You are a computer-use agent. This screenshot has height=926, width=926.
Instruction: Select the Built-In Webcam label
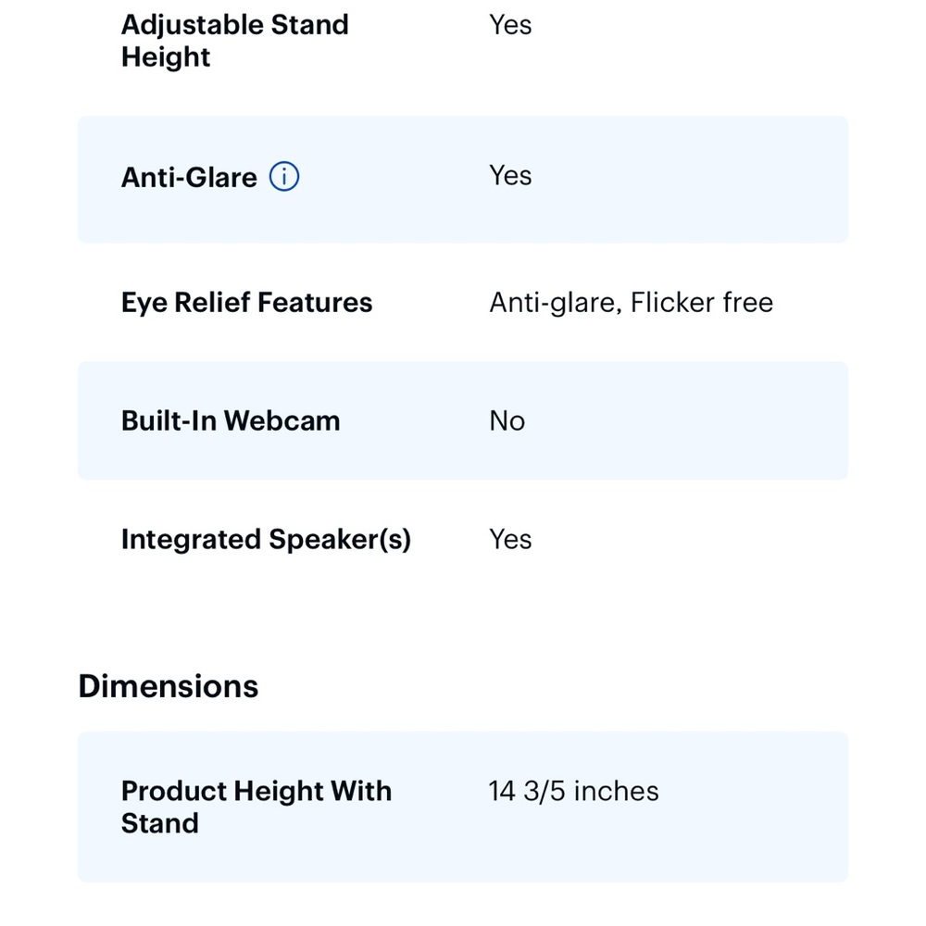[x=231, y=421]
